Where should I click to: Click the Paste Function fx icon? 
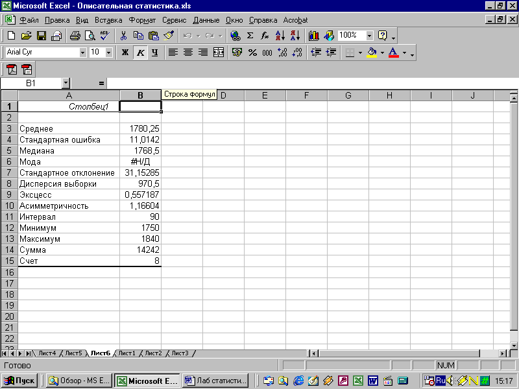point(265,36)
